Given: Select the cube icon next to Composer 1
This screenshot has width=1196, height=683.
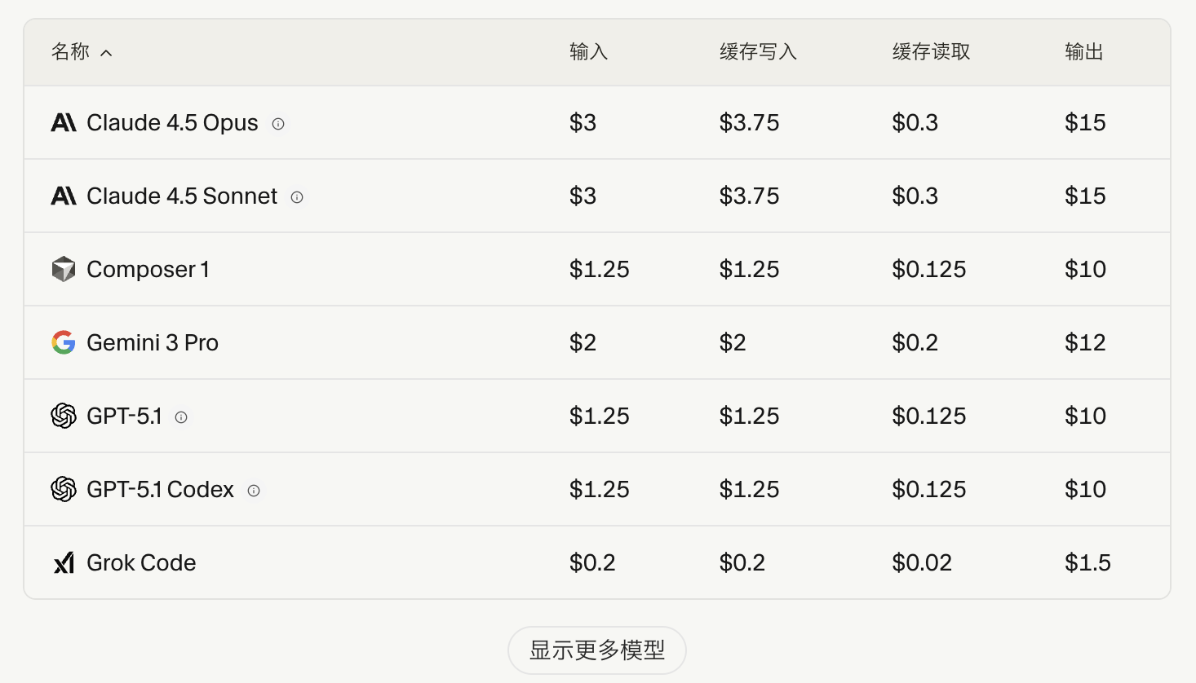Looking at the screenshot, I should point(64,269).
